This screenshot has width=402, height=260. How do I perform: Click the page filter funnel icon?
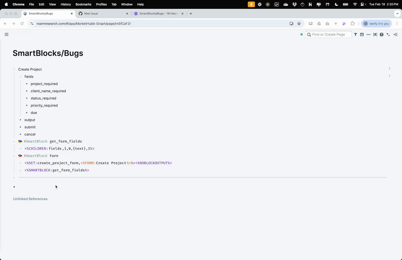pos(356,35)
